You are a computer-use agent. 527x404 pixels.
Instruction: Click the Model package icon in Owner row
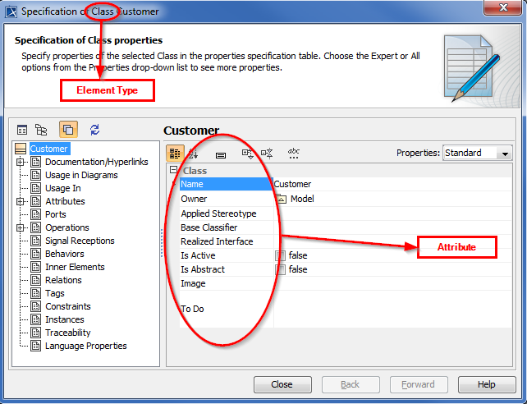coord(281,199)
